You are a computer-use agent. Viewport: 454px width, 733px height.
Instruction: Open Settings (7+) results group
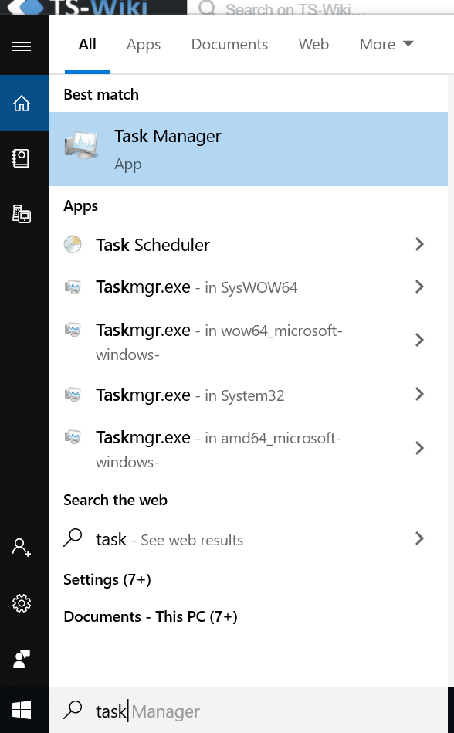click(x=107, y=579)
